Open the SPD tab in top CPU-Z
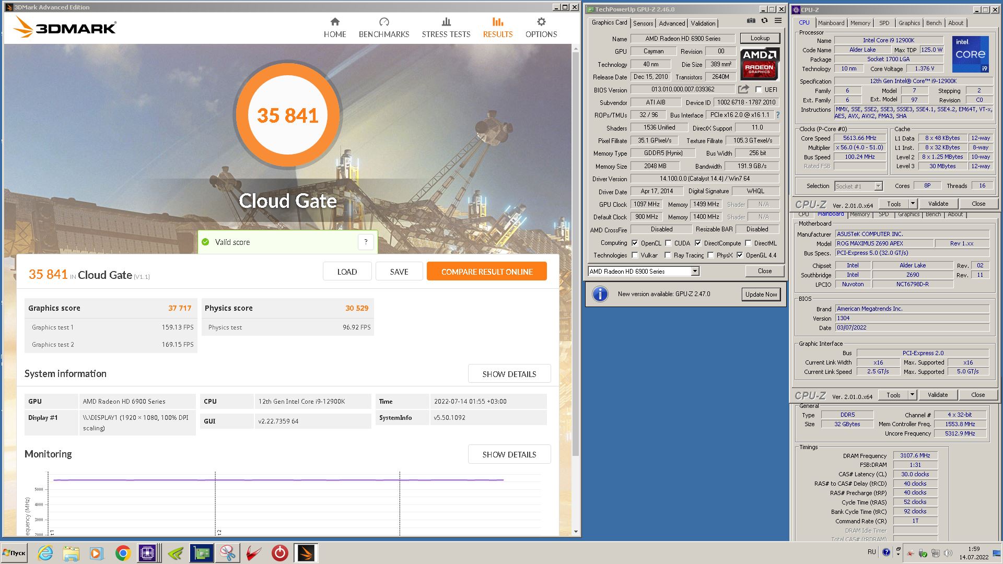 (x=884, y=23)
